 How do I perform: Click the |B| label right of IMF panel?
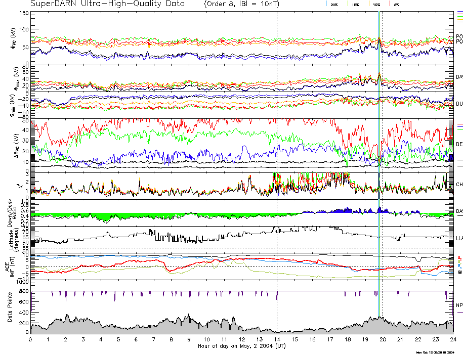tap(460, 273)
